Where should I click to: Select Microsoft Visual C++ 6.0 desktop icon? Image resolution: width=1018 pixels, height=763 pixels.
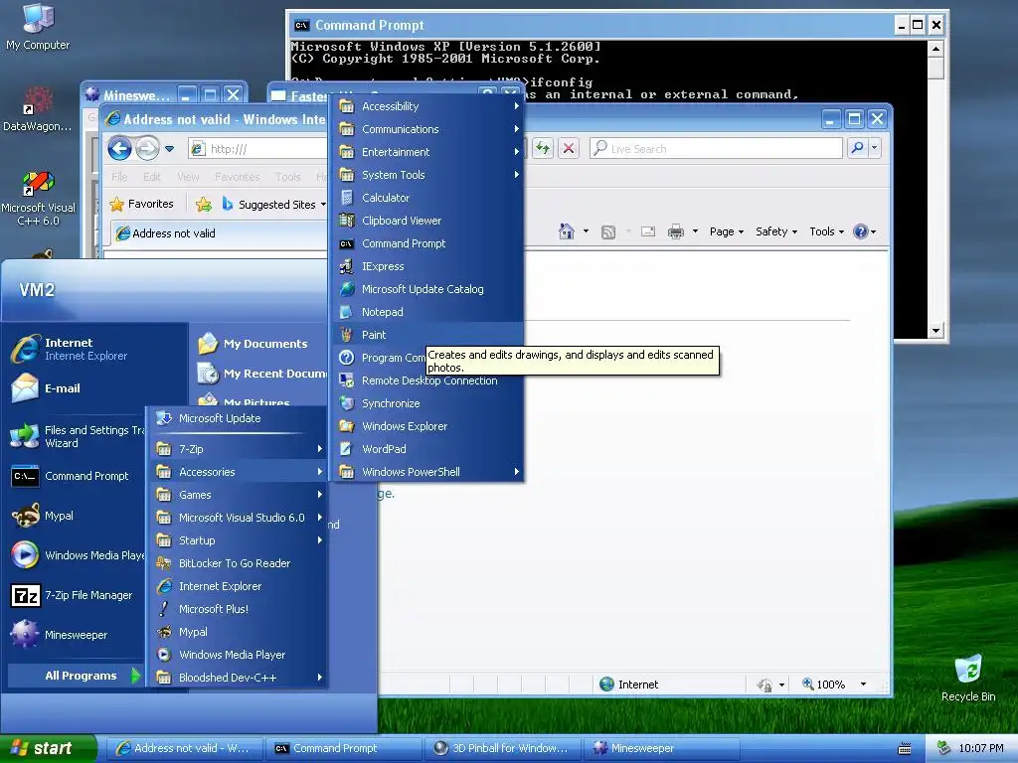point(38,199)
